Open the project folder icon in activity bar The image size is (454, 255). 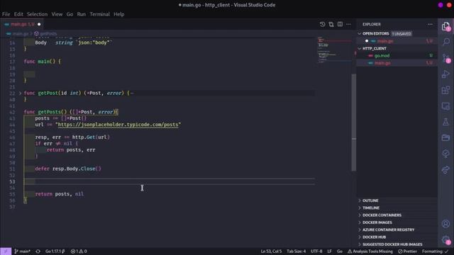(445, 137)
